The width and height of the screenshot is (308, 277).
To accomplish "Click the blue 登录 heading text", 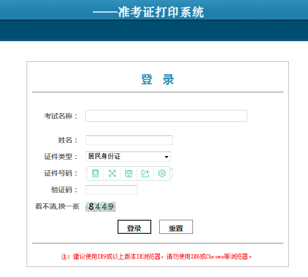I will tap(157, 79).
